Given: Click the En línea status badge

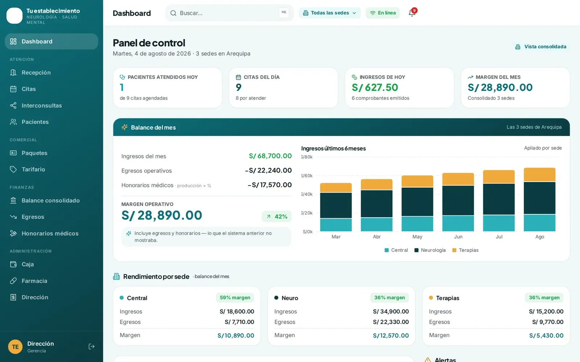Looking at the screenshot, I should [x=382, y=13].
